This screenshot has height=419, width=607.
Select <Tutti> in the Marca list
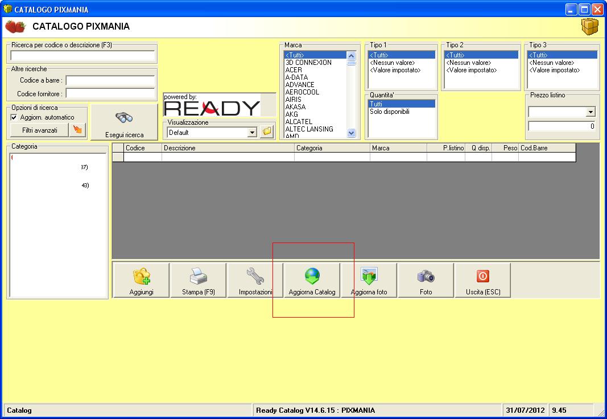[x=315, y=55]
